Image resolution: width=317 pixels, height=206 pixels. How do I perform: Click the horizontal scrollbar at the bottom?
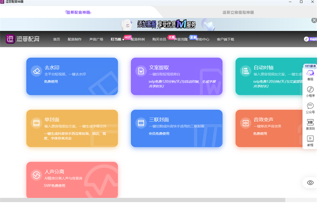[x=143, y=200]
